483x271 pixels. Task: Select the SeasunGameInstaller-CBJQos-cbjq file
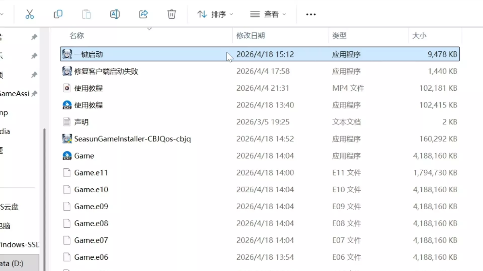click(132, 139)
